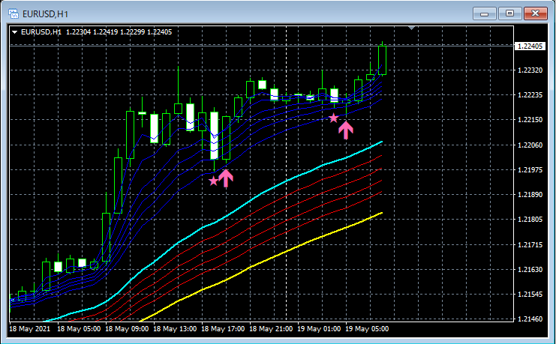The width and height of the screenshot is (556, 344).
Task: Select the pink up arrow near 19 May 05:00
Action: pyautogui.click(x=346, y=130)
